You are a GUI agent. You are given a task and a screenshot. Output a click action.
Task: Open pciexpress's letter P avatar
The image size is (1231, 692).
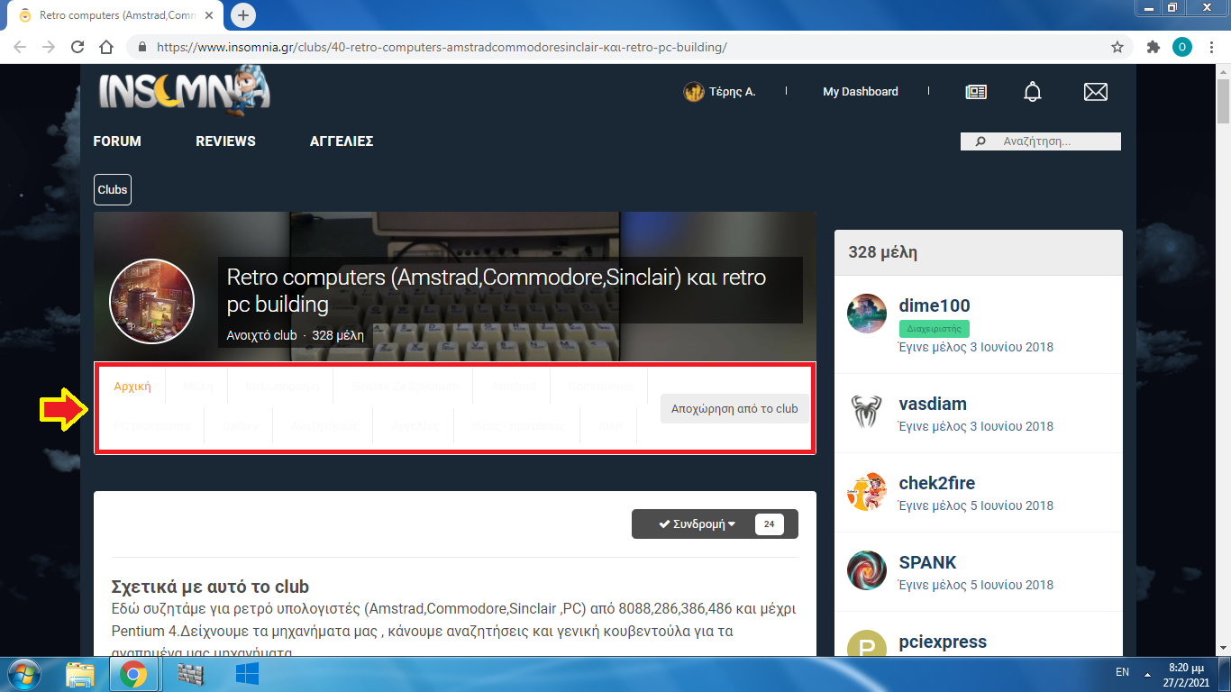pyautogui.click(x=867, y=645)
